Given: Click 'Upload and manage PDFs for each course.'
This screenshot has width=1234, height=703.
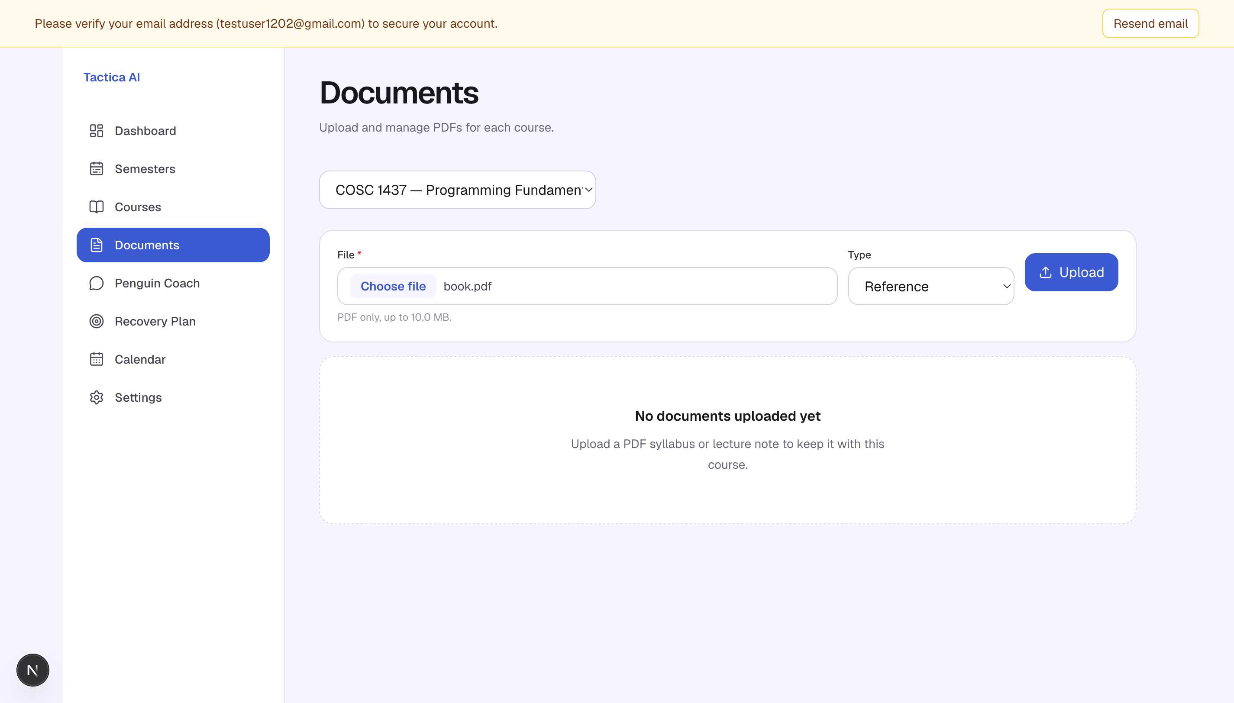Looking at the screenshot, I should pos(436,127).
